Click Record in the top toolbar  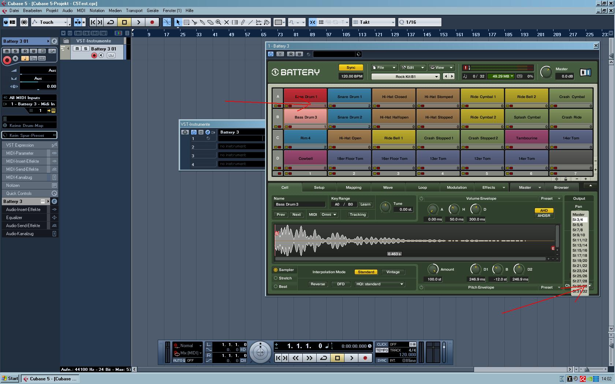pos(152,22)
